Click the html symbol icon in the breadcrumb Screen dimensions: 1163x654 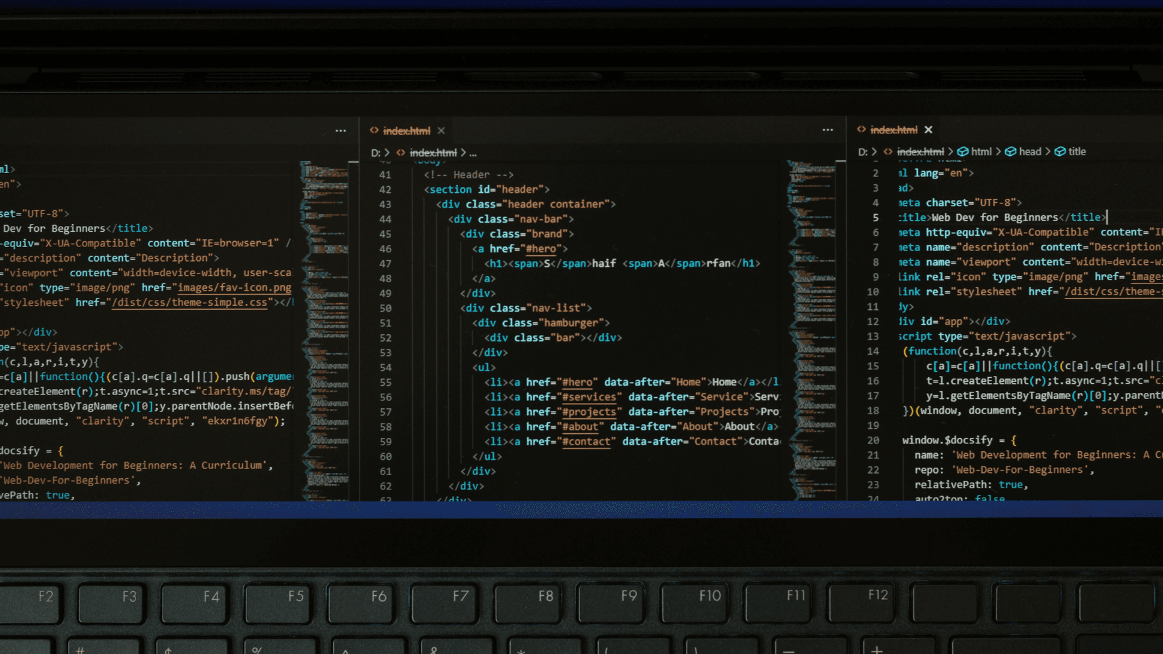(963, 152)
